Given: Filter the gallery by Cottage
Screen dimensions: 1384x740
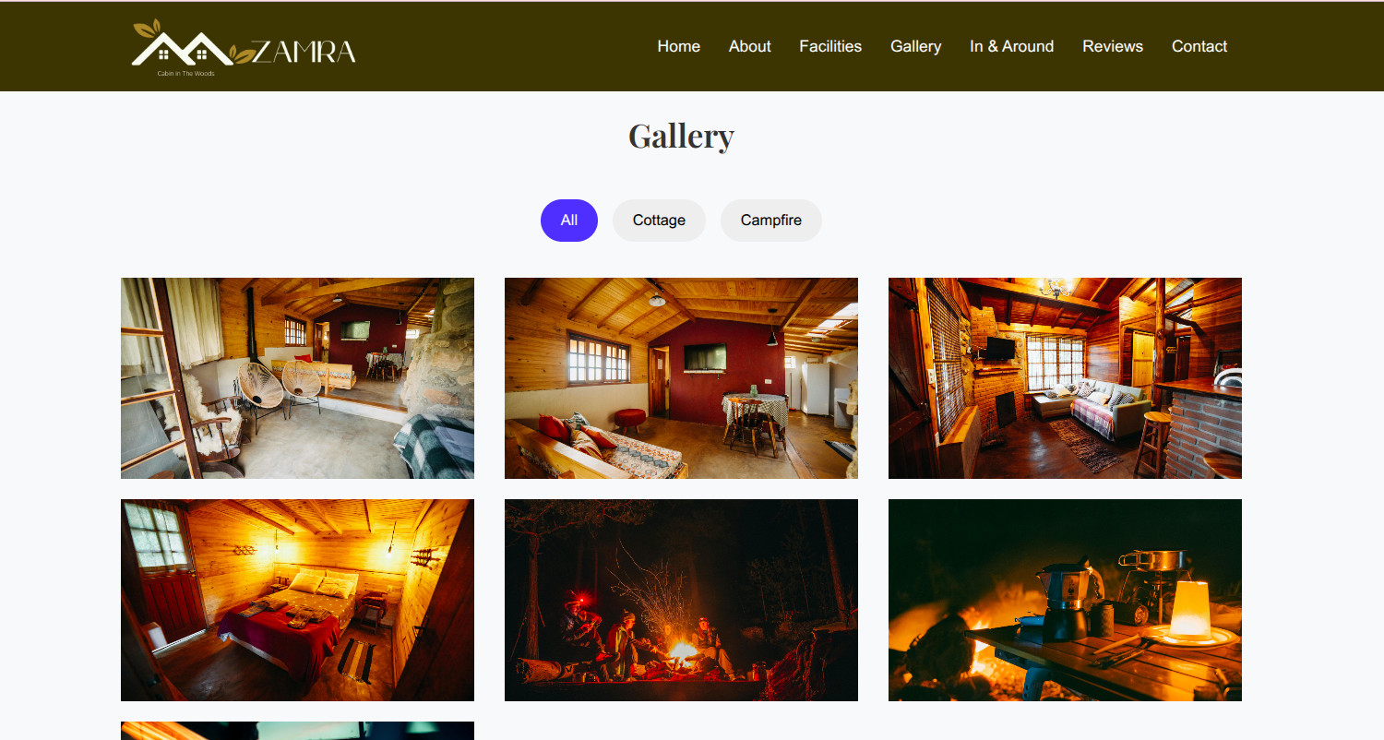Looking at the screenshot, I should tap(659, 221).
